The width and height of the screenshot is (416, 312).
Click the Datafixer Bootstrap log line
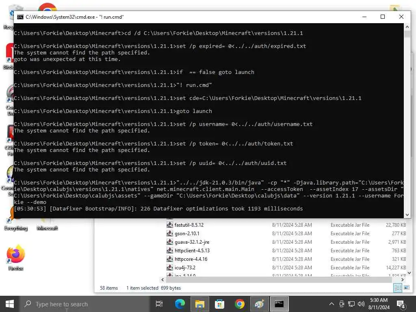click(x=158, y=208)
